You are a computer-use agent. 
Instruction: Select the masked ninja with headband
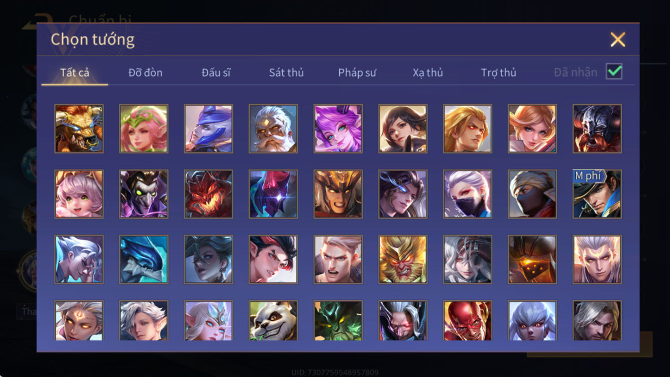532,194
